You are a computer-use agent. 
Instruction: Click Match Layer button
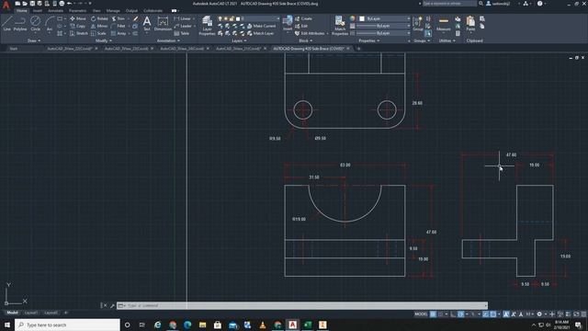[x=261, y=33]
